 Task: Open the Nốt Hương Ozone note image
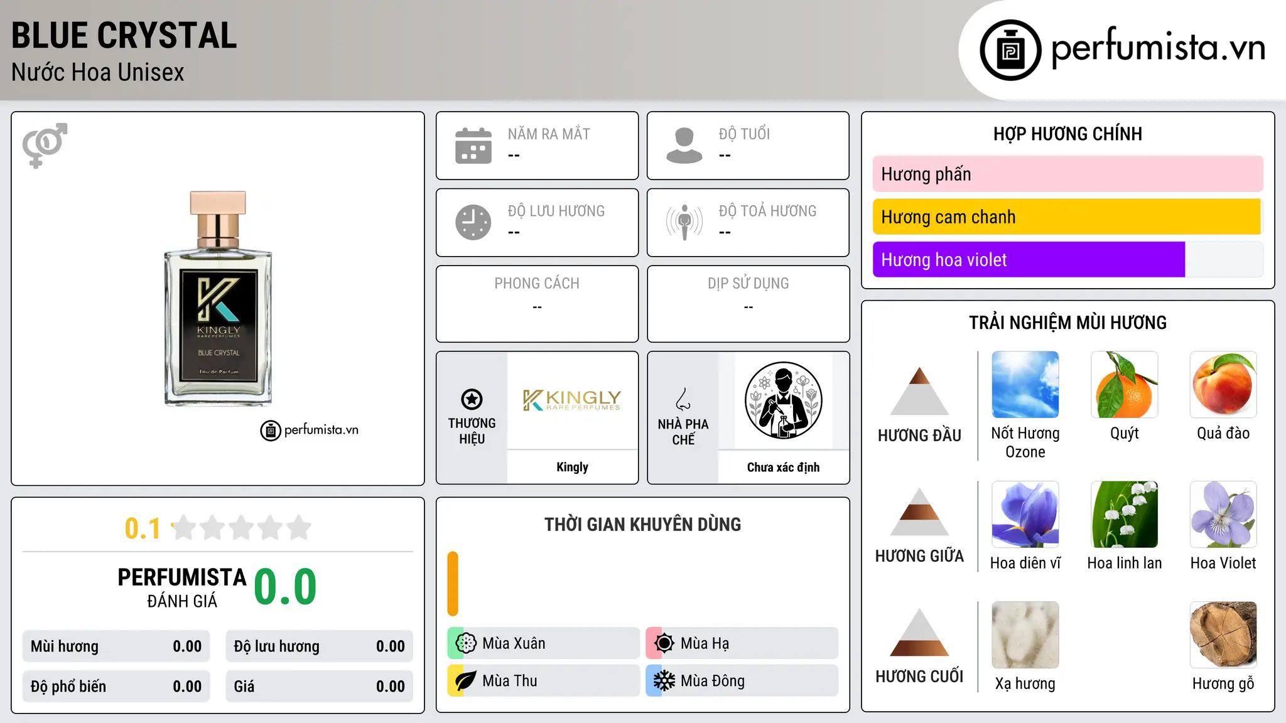[x=1025, y=385]
